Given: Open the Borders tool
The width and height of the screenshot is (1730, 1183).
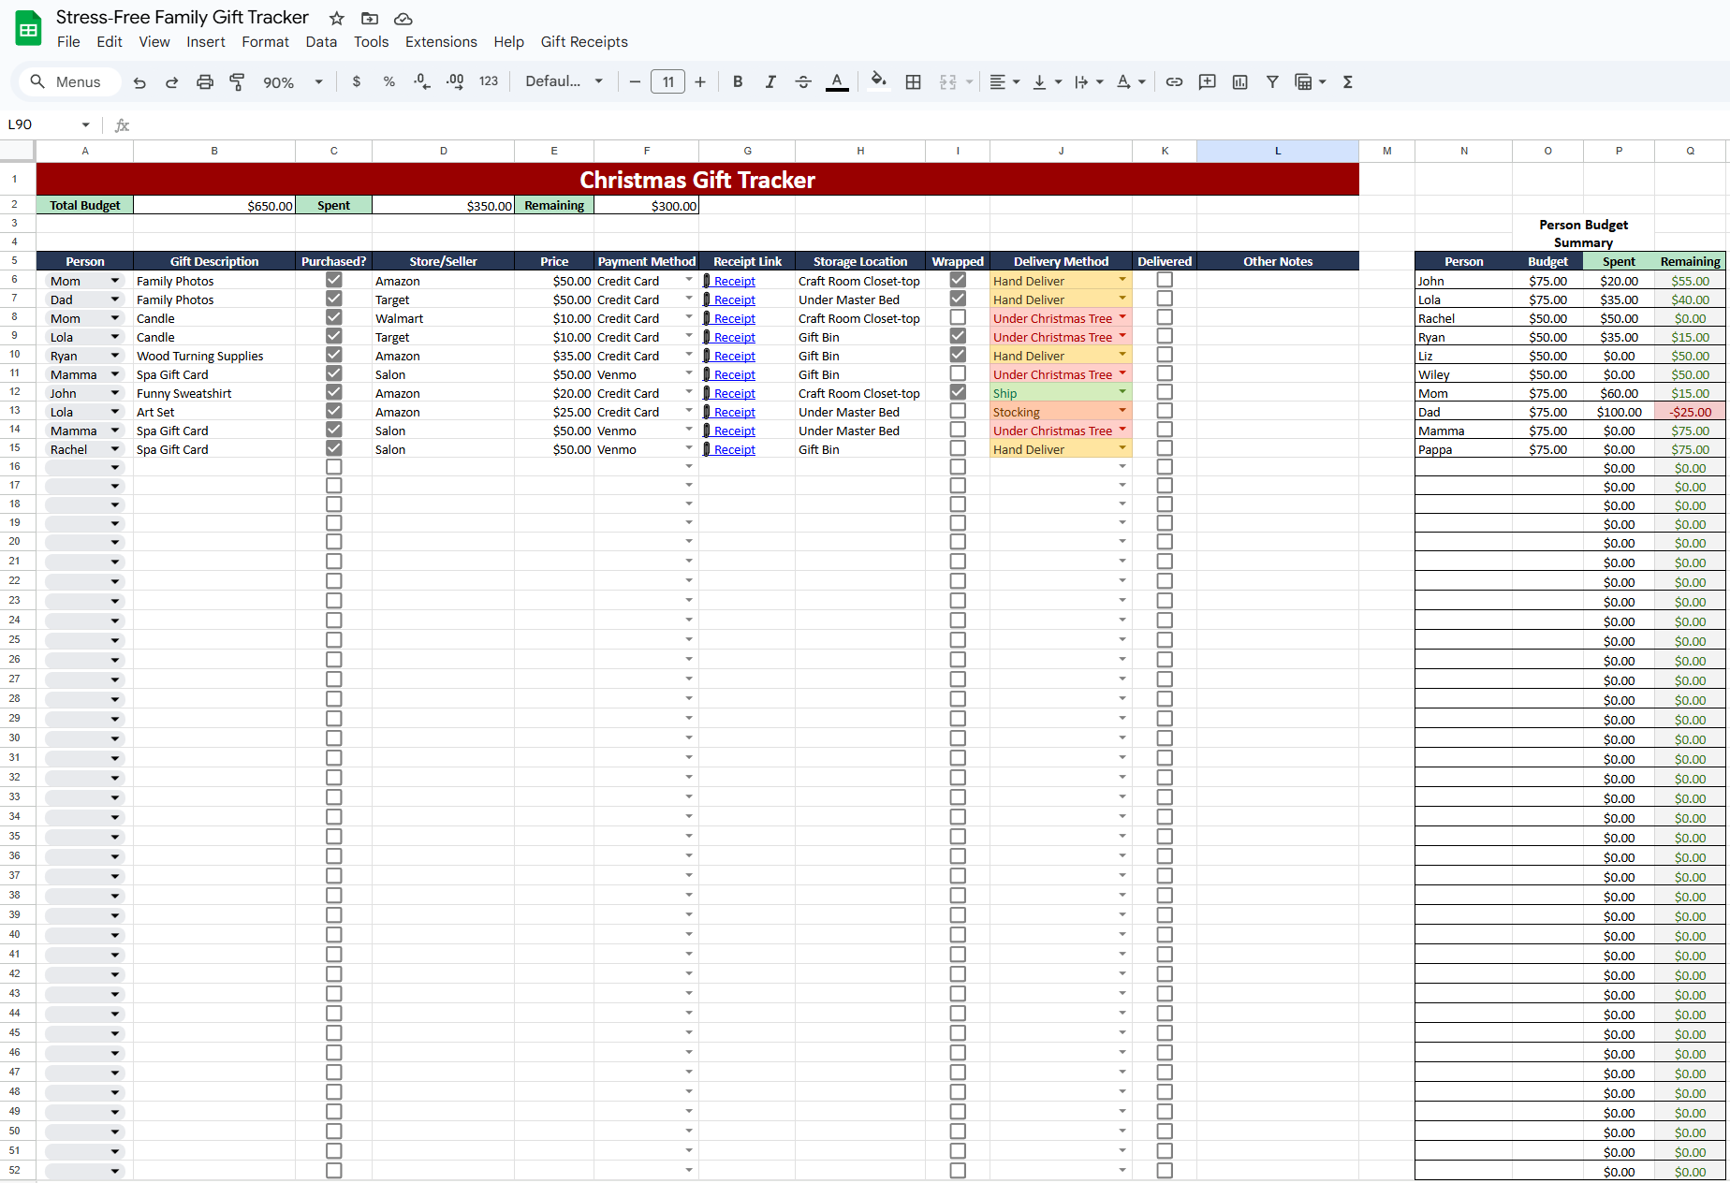Looking at the screenshot, I should [x=913, y=82].
